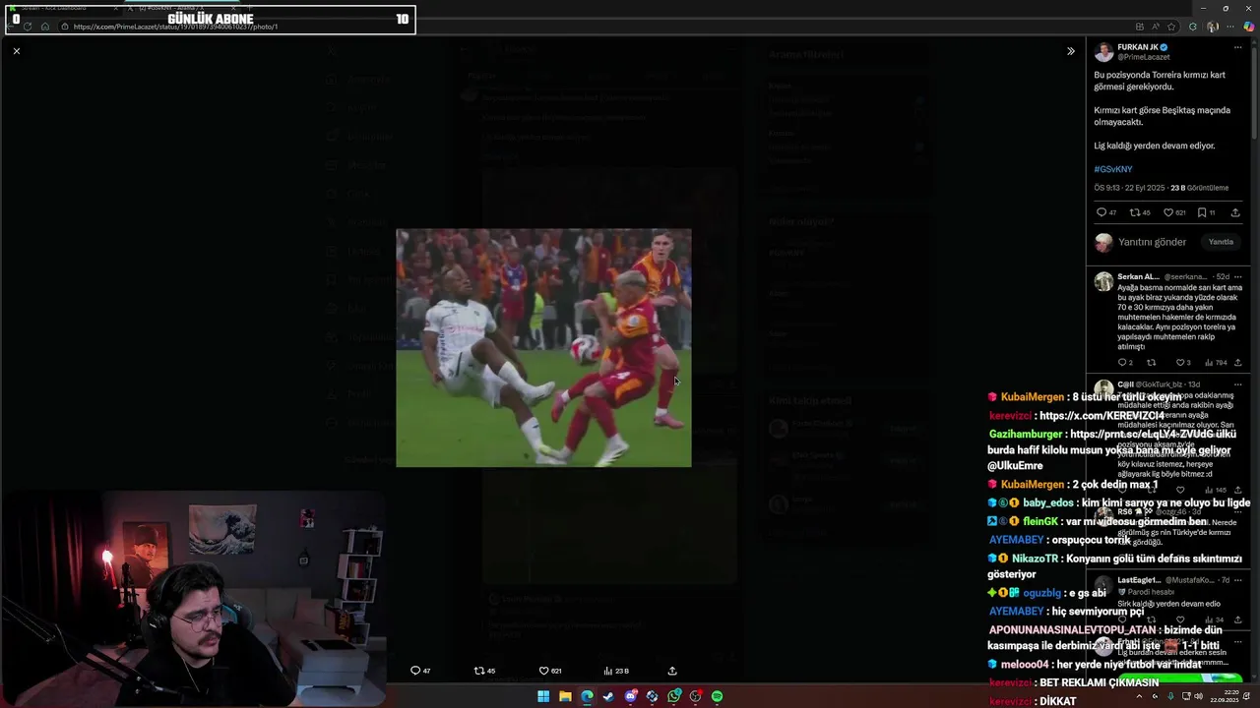Viewport: 1260px width, 708px height.
Task: Open more options on C@ll's reply
Action: click(1237, 384)
